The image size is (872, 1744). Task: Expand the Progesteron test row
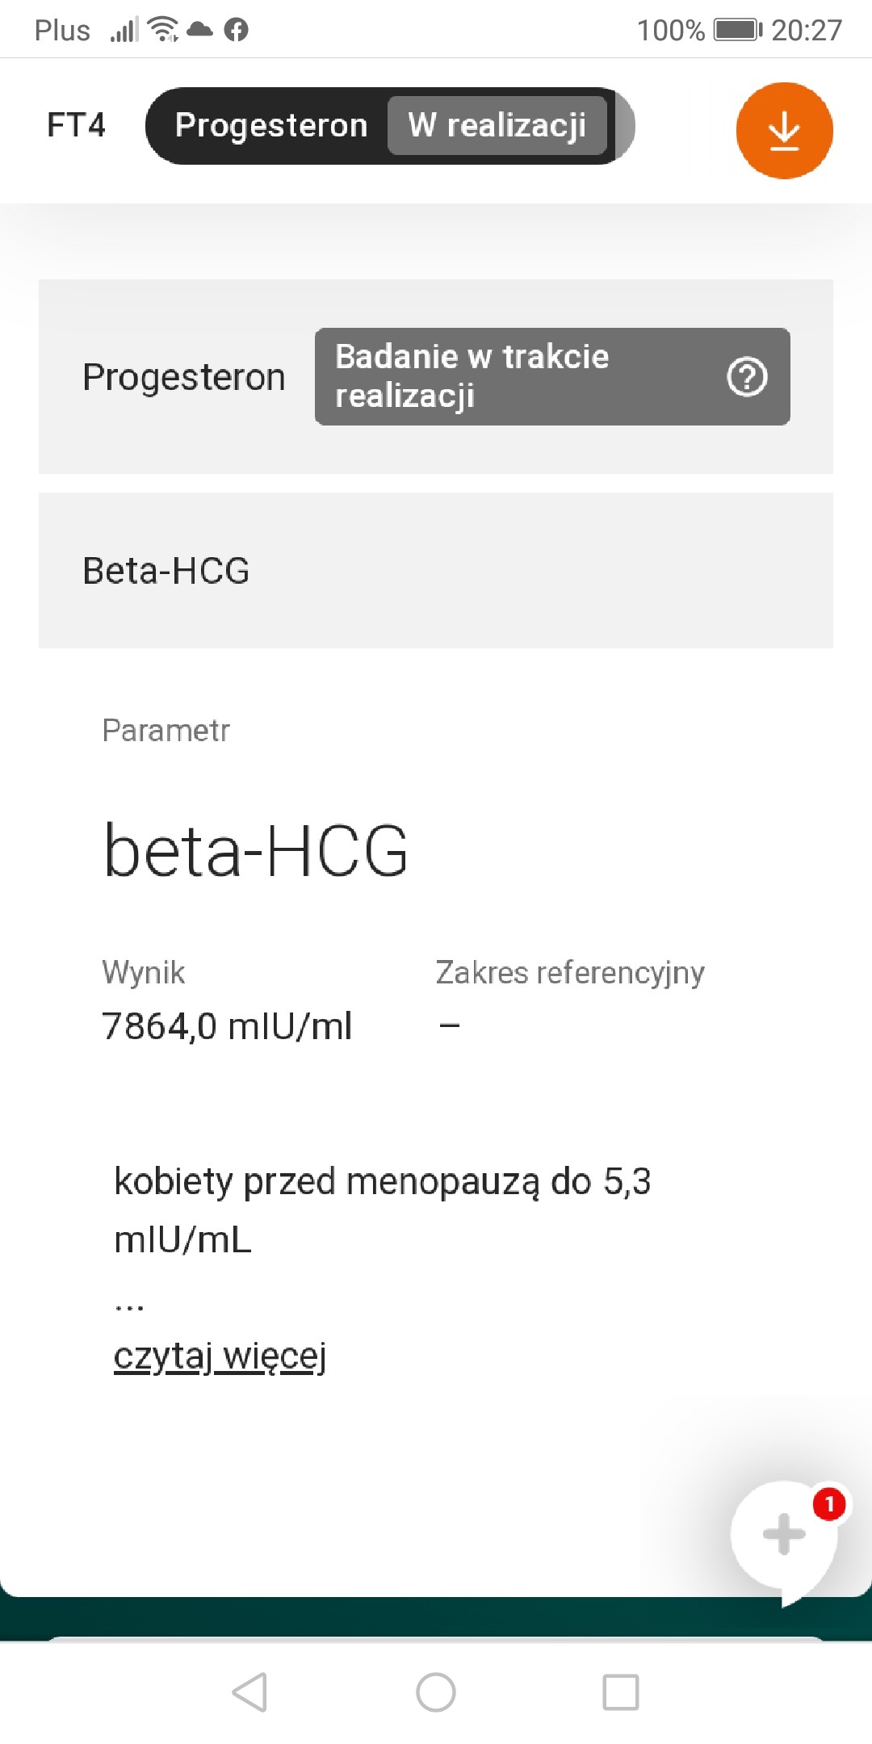(x=184, y=377)
